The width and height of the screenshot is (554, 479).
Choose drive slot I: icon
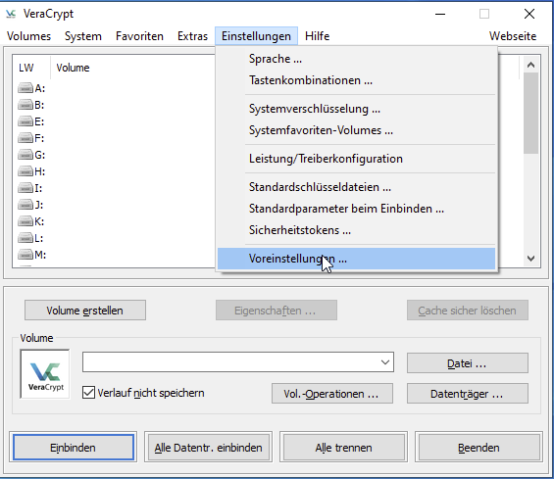tap(25, 188)
